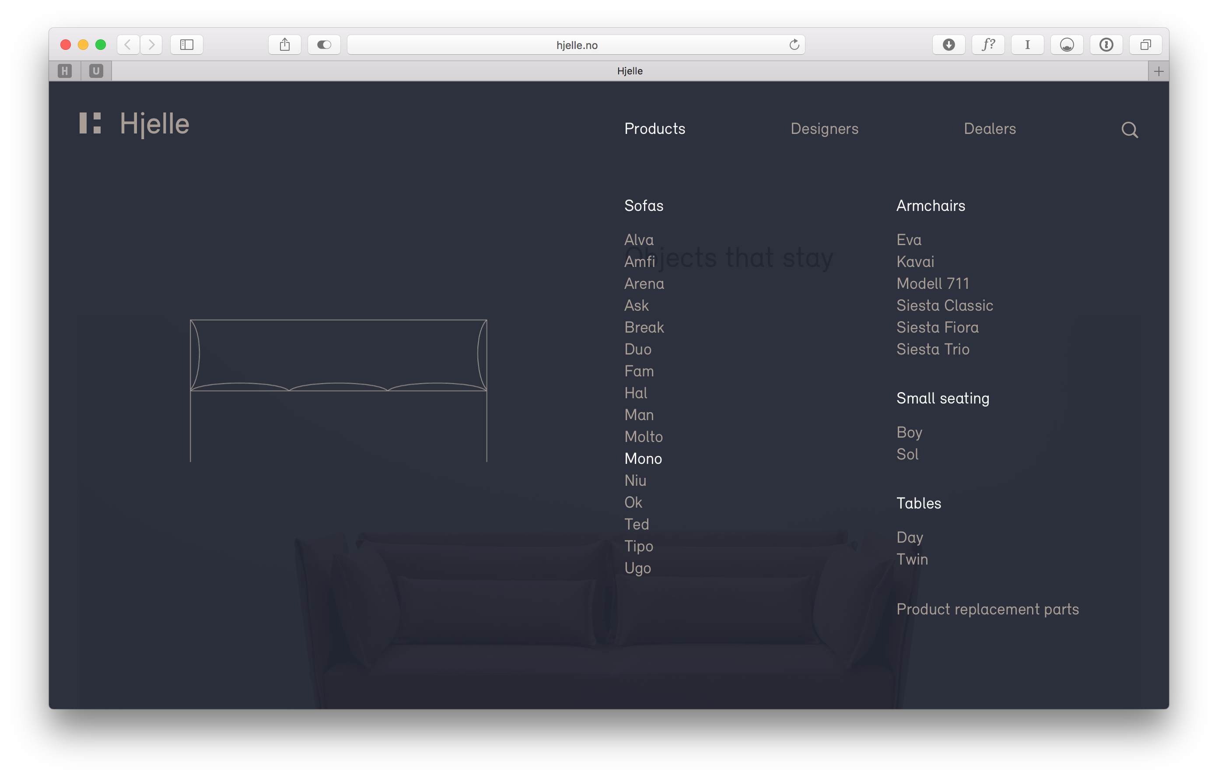Go back with the back arrow
The image size is (1218, 779).
[x=129, y=45]
